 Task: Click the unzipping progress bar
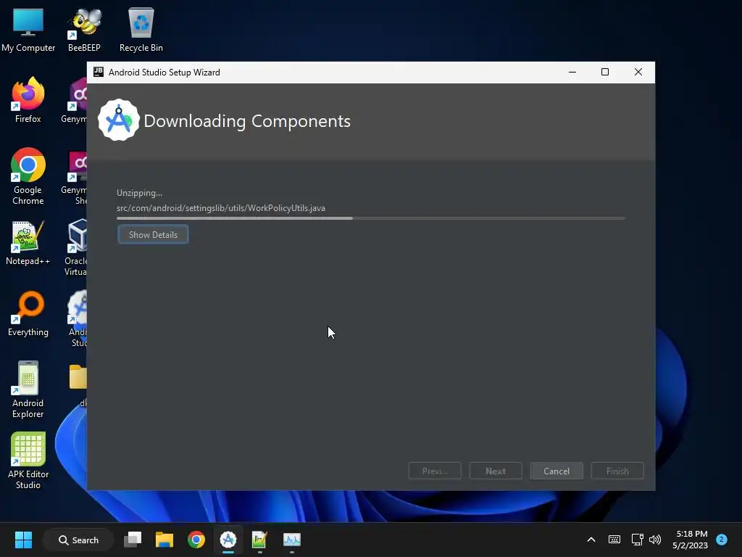pyautogui.click(x=371, y=218)
